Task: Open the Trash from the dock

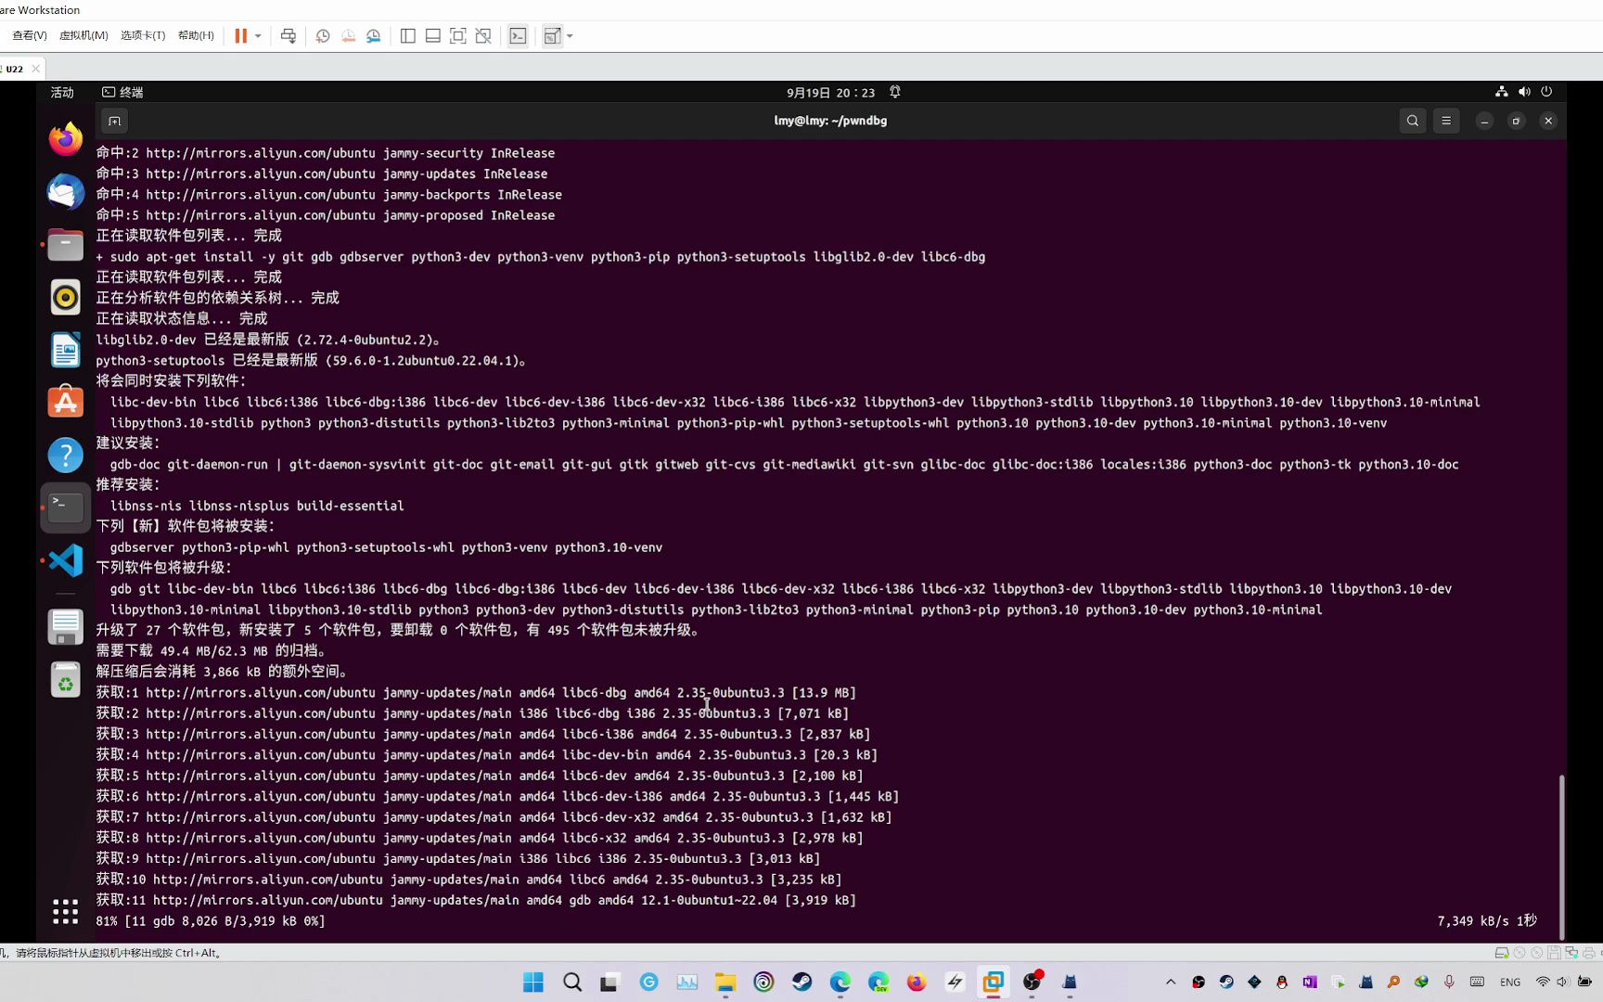Action: pos(65,680)
